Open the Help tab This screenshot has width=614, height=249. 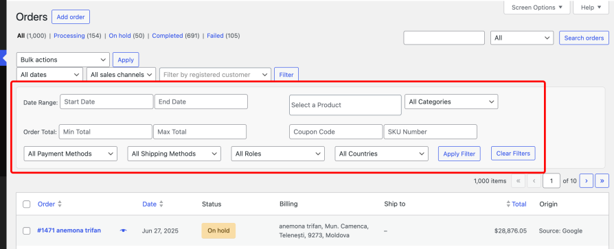coord(591,8)
